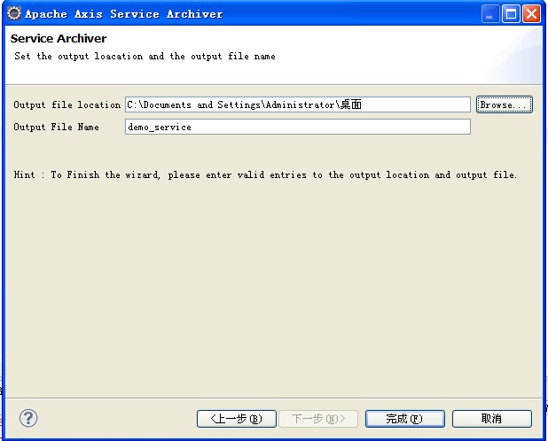Viewport: 548px width, 441px height.
Task: Click the 完成(F) finish button
Action: click(x=405, y=418)
